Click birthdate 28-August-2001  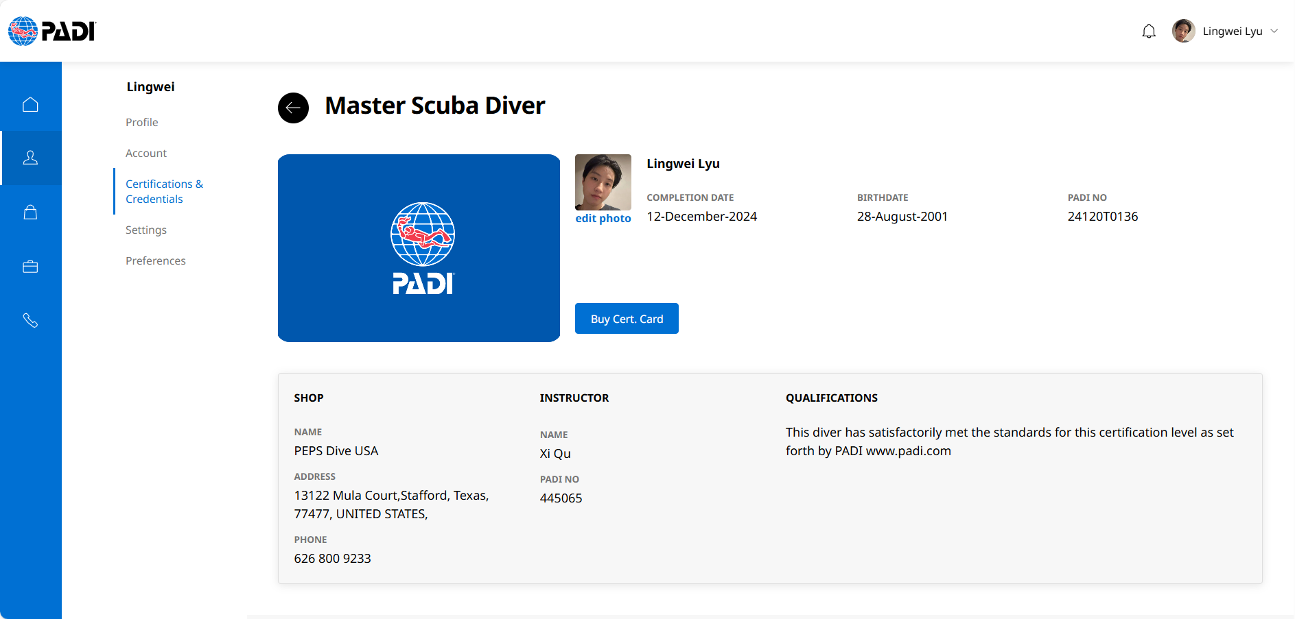[x=902, y=217]
